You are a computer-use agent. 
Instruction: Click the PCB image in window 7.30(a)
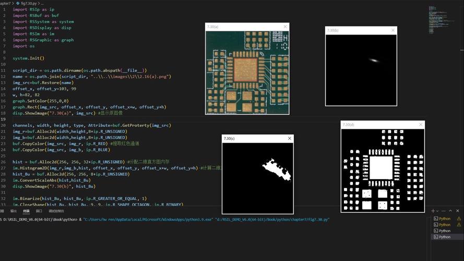coord(247,73)
